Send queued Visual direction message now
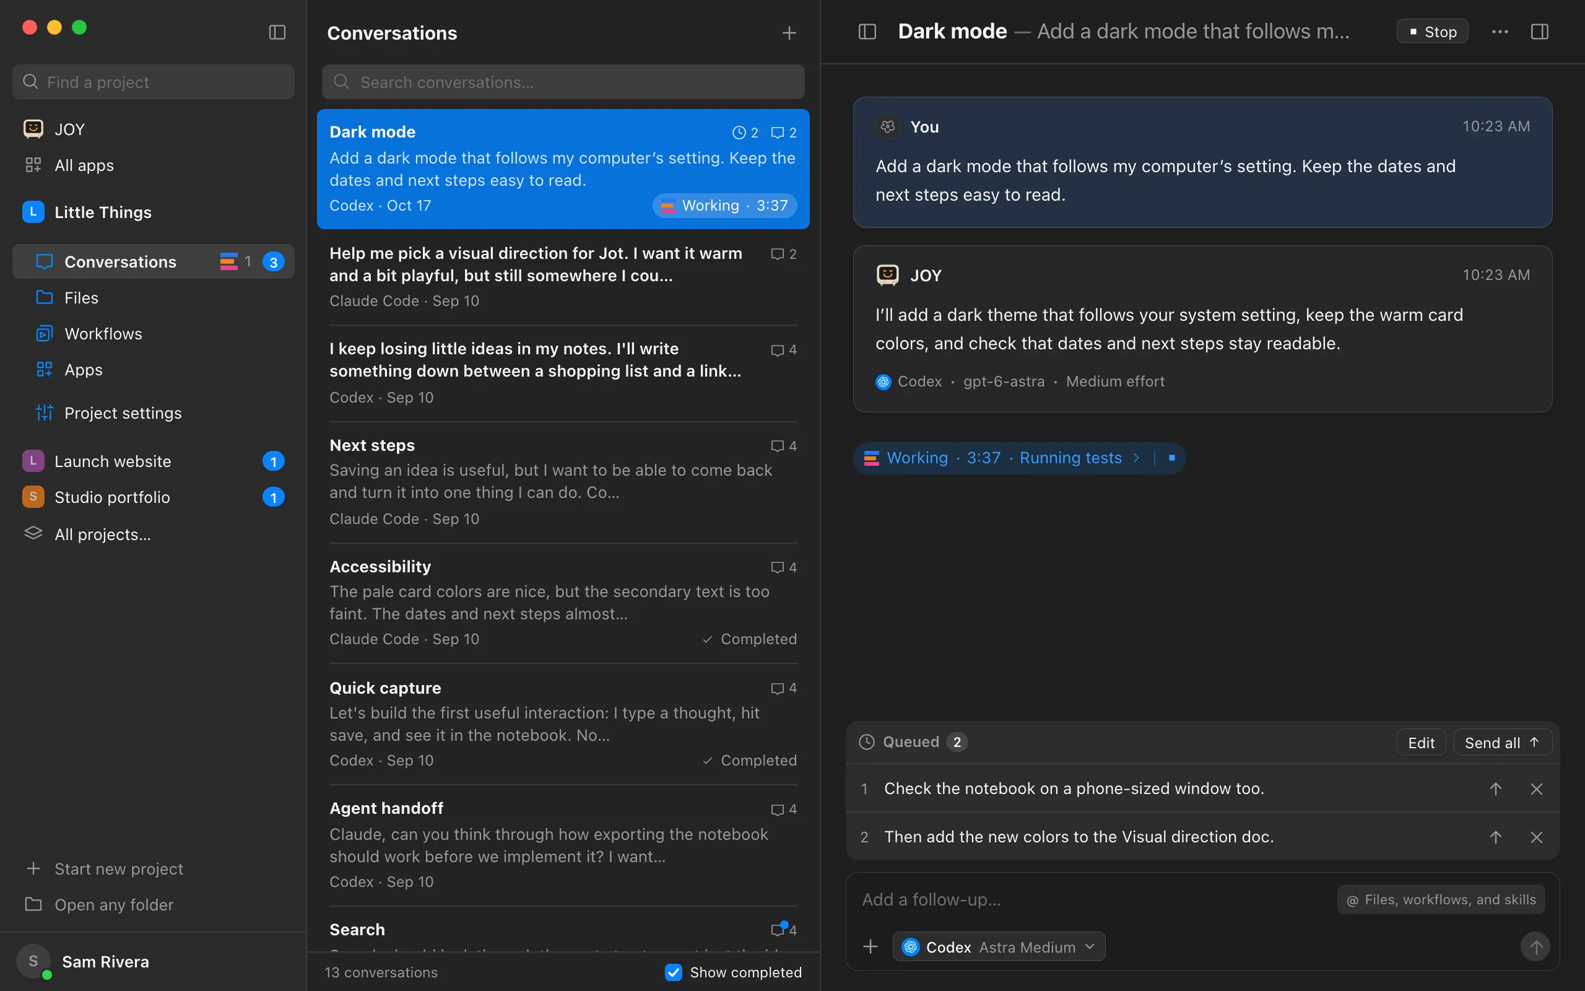1585x991 pixels. [x=1495, y=837]
